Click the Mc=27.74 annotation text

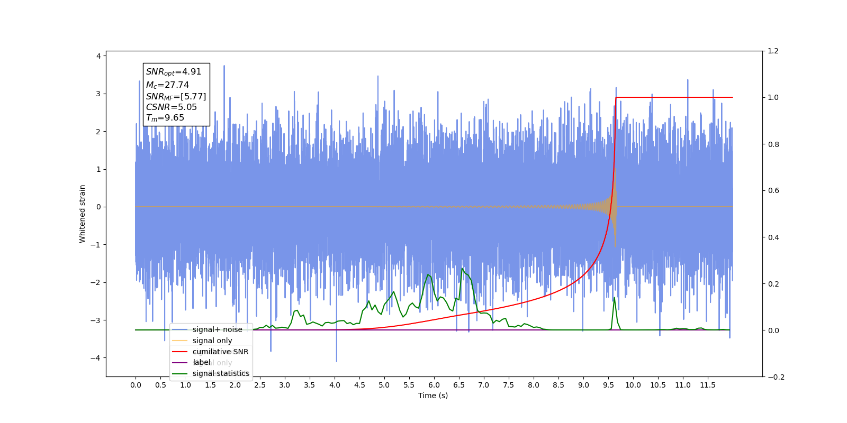click(x=167, y=85)
